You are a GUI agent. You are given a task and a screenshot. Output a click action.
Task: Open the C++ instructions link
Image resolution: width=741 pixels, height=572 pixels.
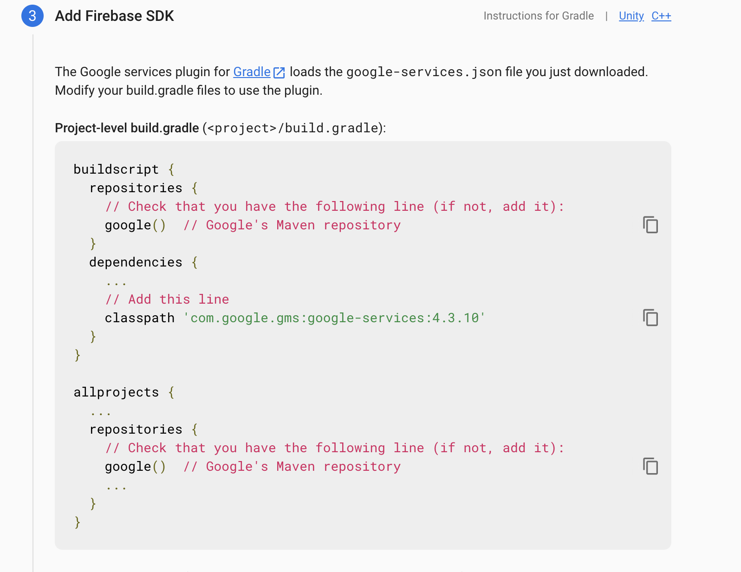[x=661, y=16]
